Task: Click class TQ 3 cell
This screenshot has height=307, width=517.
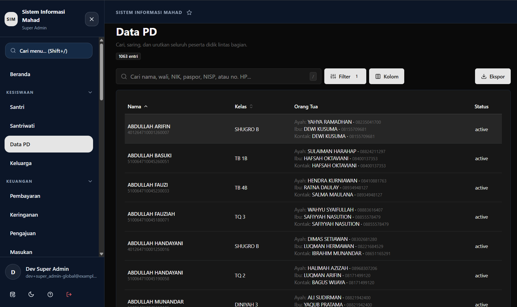Action: pyautogui.click(x=240, y=217)
